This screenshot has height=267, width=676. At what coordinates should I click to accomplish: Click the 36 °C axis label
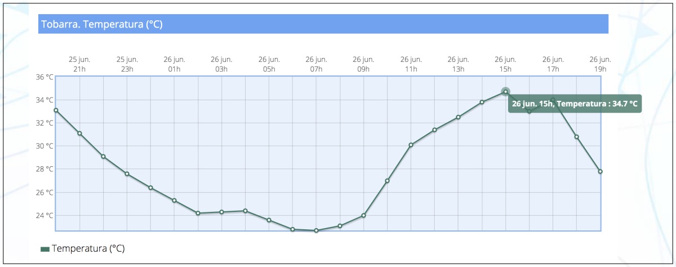(44, 77)
